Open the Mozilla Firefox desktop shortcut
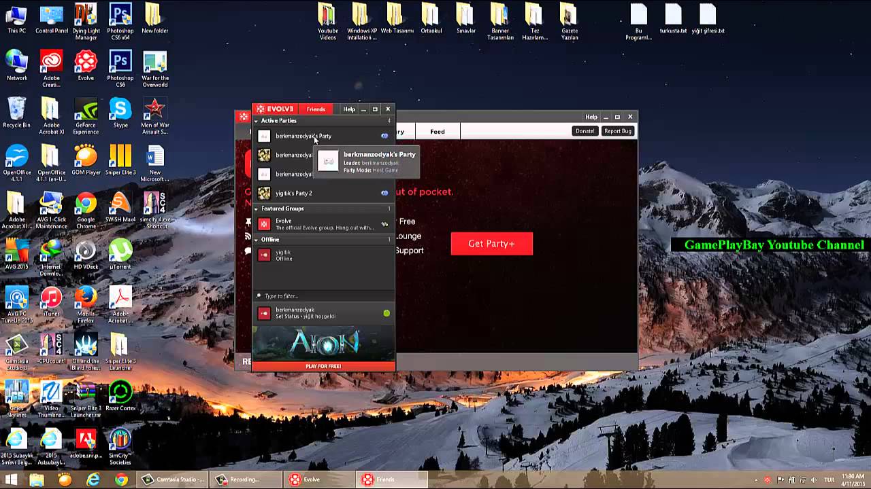871x489 pixels. click(x=86, y=305)
